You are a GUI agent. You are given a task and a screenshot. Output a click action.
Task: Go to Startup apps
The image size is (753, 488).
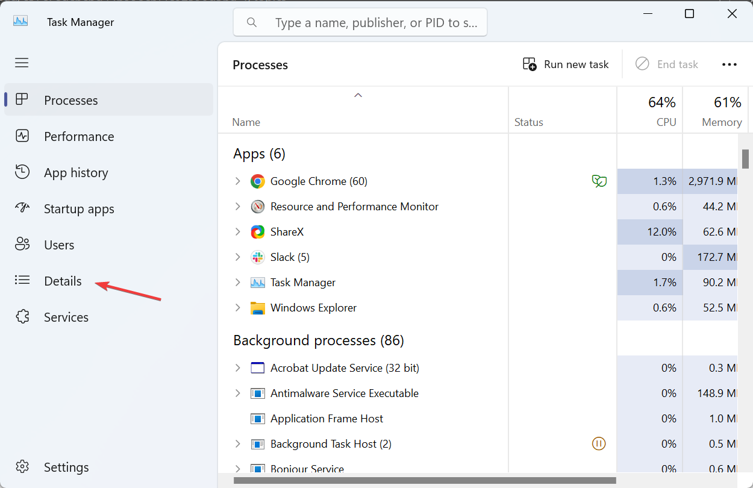(x=108, y=208)
